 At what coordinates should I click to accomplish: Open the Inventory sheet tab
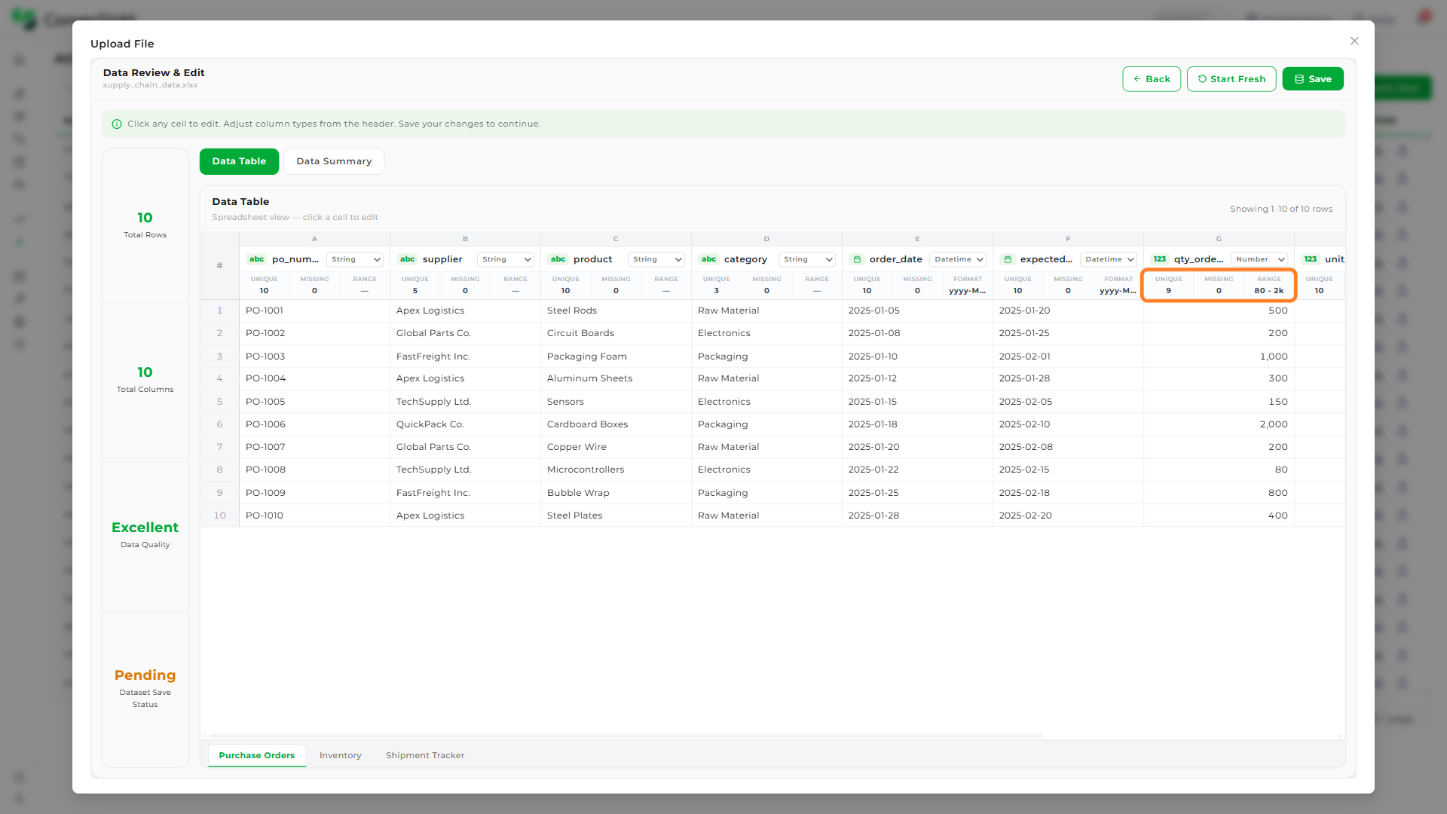pyautogui.click(x=340, y=755)
